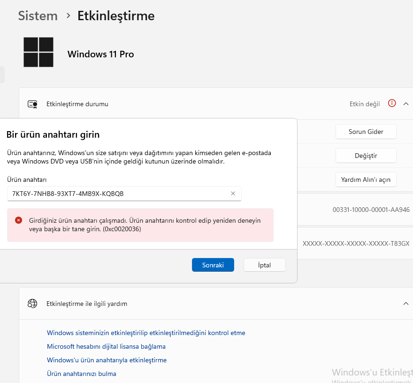Image resolution: width=413 pixels, height=383 pixels.
Task: Click the product key location description text
Action: [x=139, y=157]
